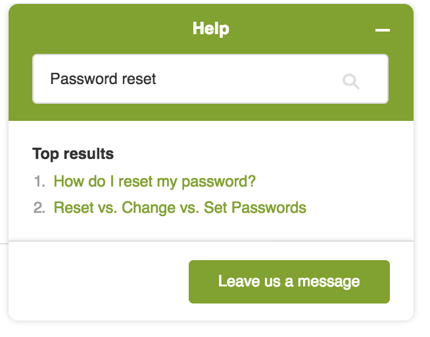Contact support via Leave us a message
The height and width of the screenshot is (337, 430).
tap(289, 282)
